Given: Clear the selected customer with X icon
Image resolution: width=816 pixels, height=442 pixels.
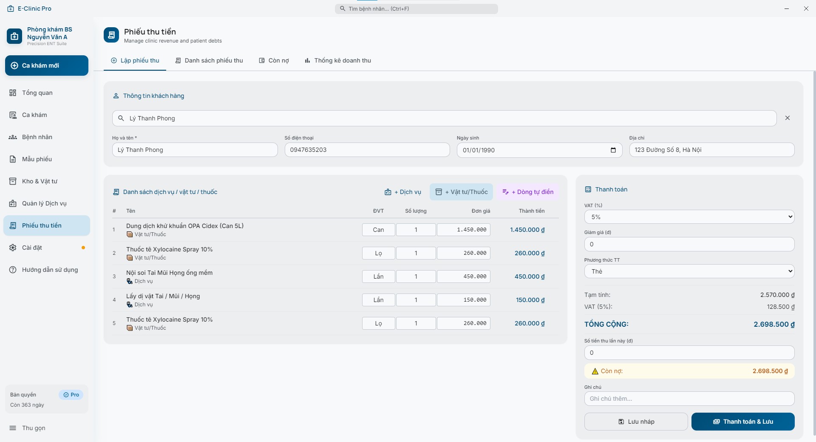Looking at the screenshot, I should [x=788, y=118].
